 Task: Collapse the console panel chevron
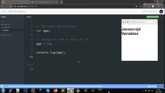pos(162,65)
